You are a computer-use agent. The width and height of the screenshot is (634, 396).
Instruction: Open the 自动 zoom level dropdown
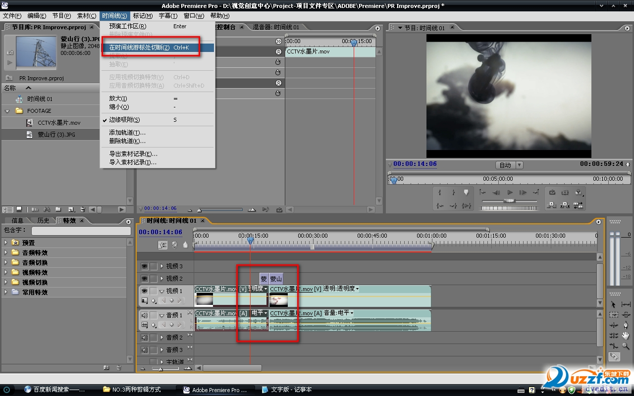click(509, 165)
